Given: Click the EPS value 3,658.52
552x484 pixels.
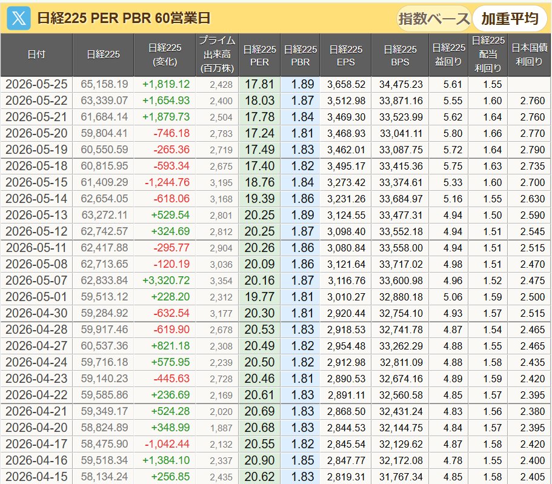Looking at the screenshot, I should tap(346, 84).
